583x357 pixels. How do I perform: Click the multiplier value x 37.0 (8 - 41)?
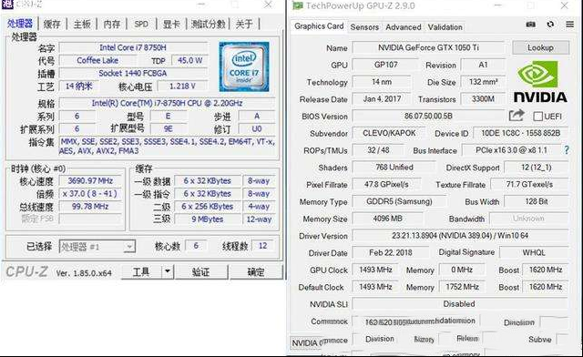point(90,194)
